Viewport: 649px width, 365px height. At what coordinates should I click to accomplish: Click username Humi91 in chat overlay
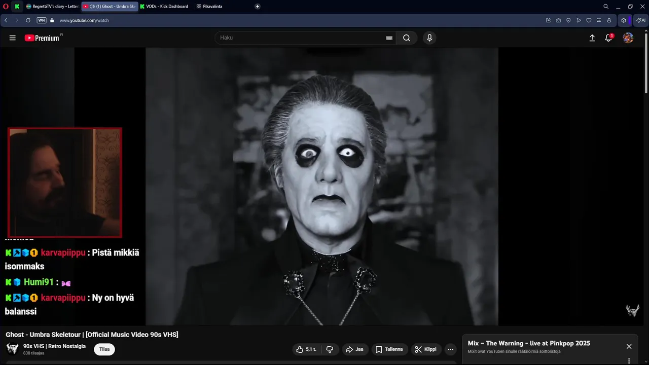click(x=39, y=282)
